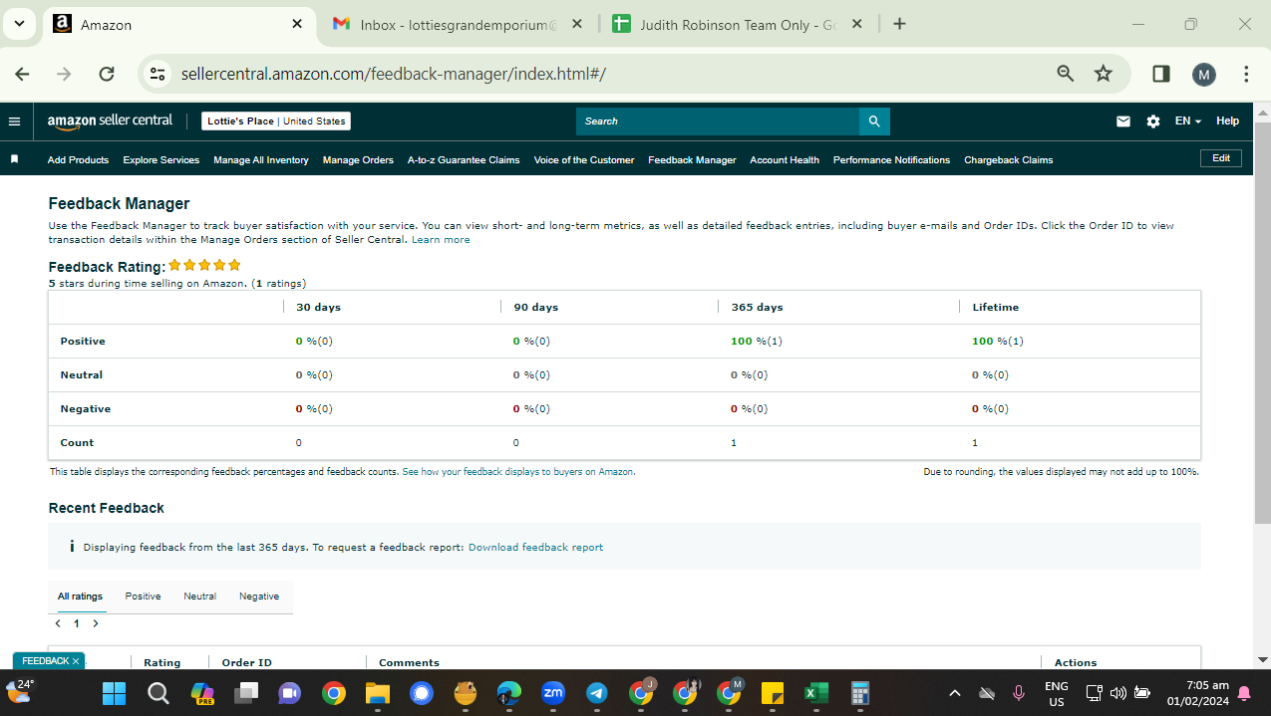Open the settings gear in Seller Central

coord(1153,121)
